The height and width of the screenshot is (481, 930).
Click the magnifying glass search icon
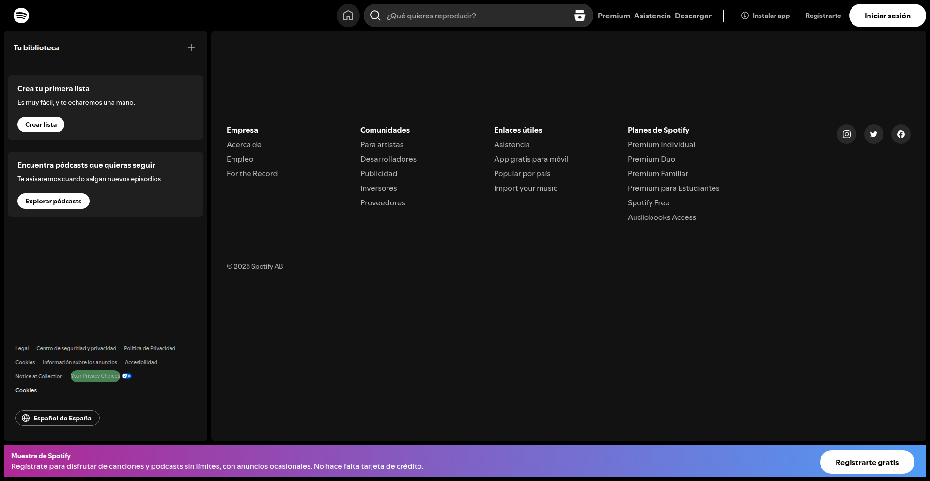pyautogui.click(x=375, y=16)
